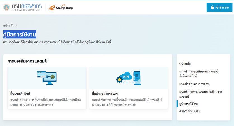
Task: Click the e-Stamp Duty logo
Action: pos(61,8)
